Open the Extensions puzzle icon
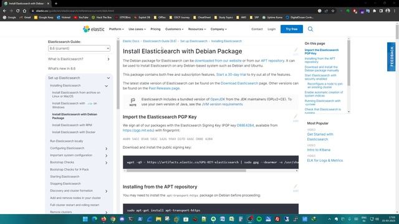 click(374, 11)
